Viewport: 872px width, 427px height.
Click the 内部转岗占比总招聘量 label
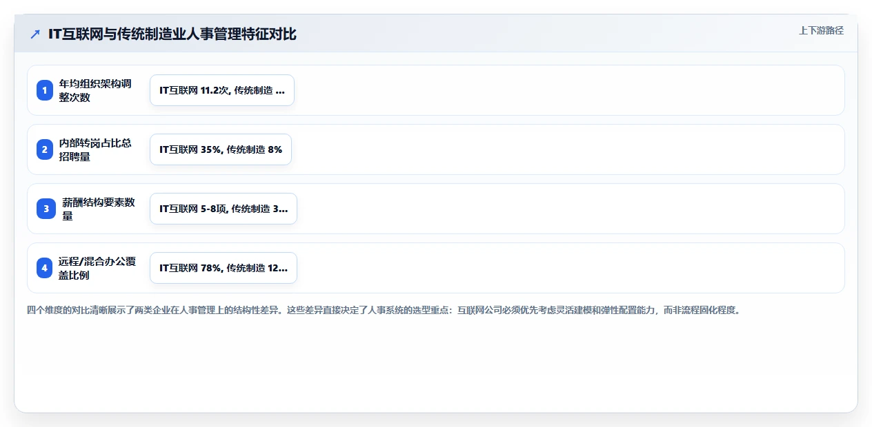(x=95, y=149)
